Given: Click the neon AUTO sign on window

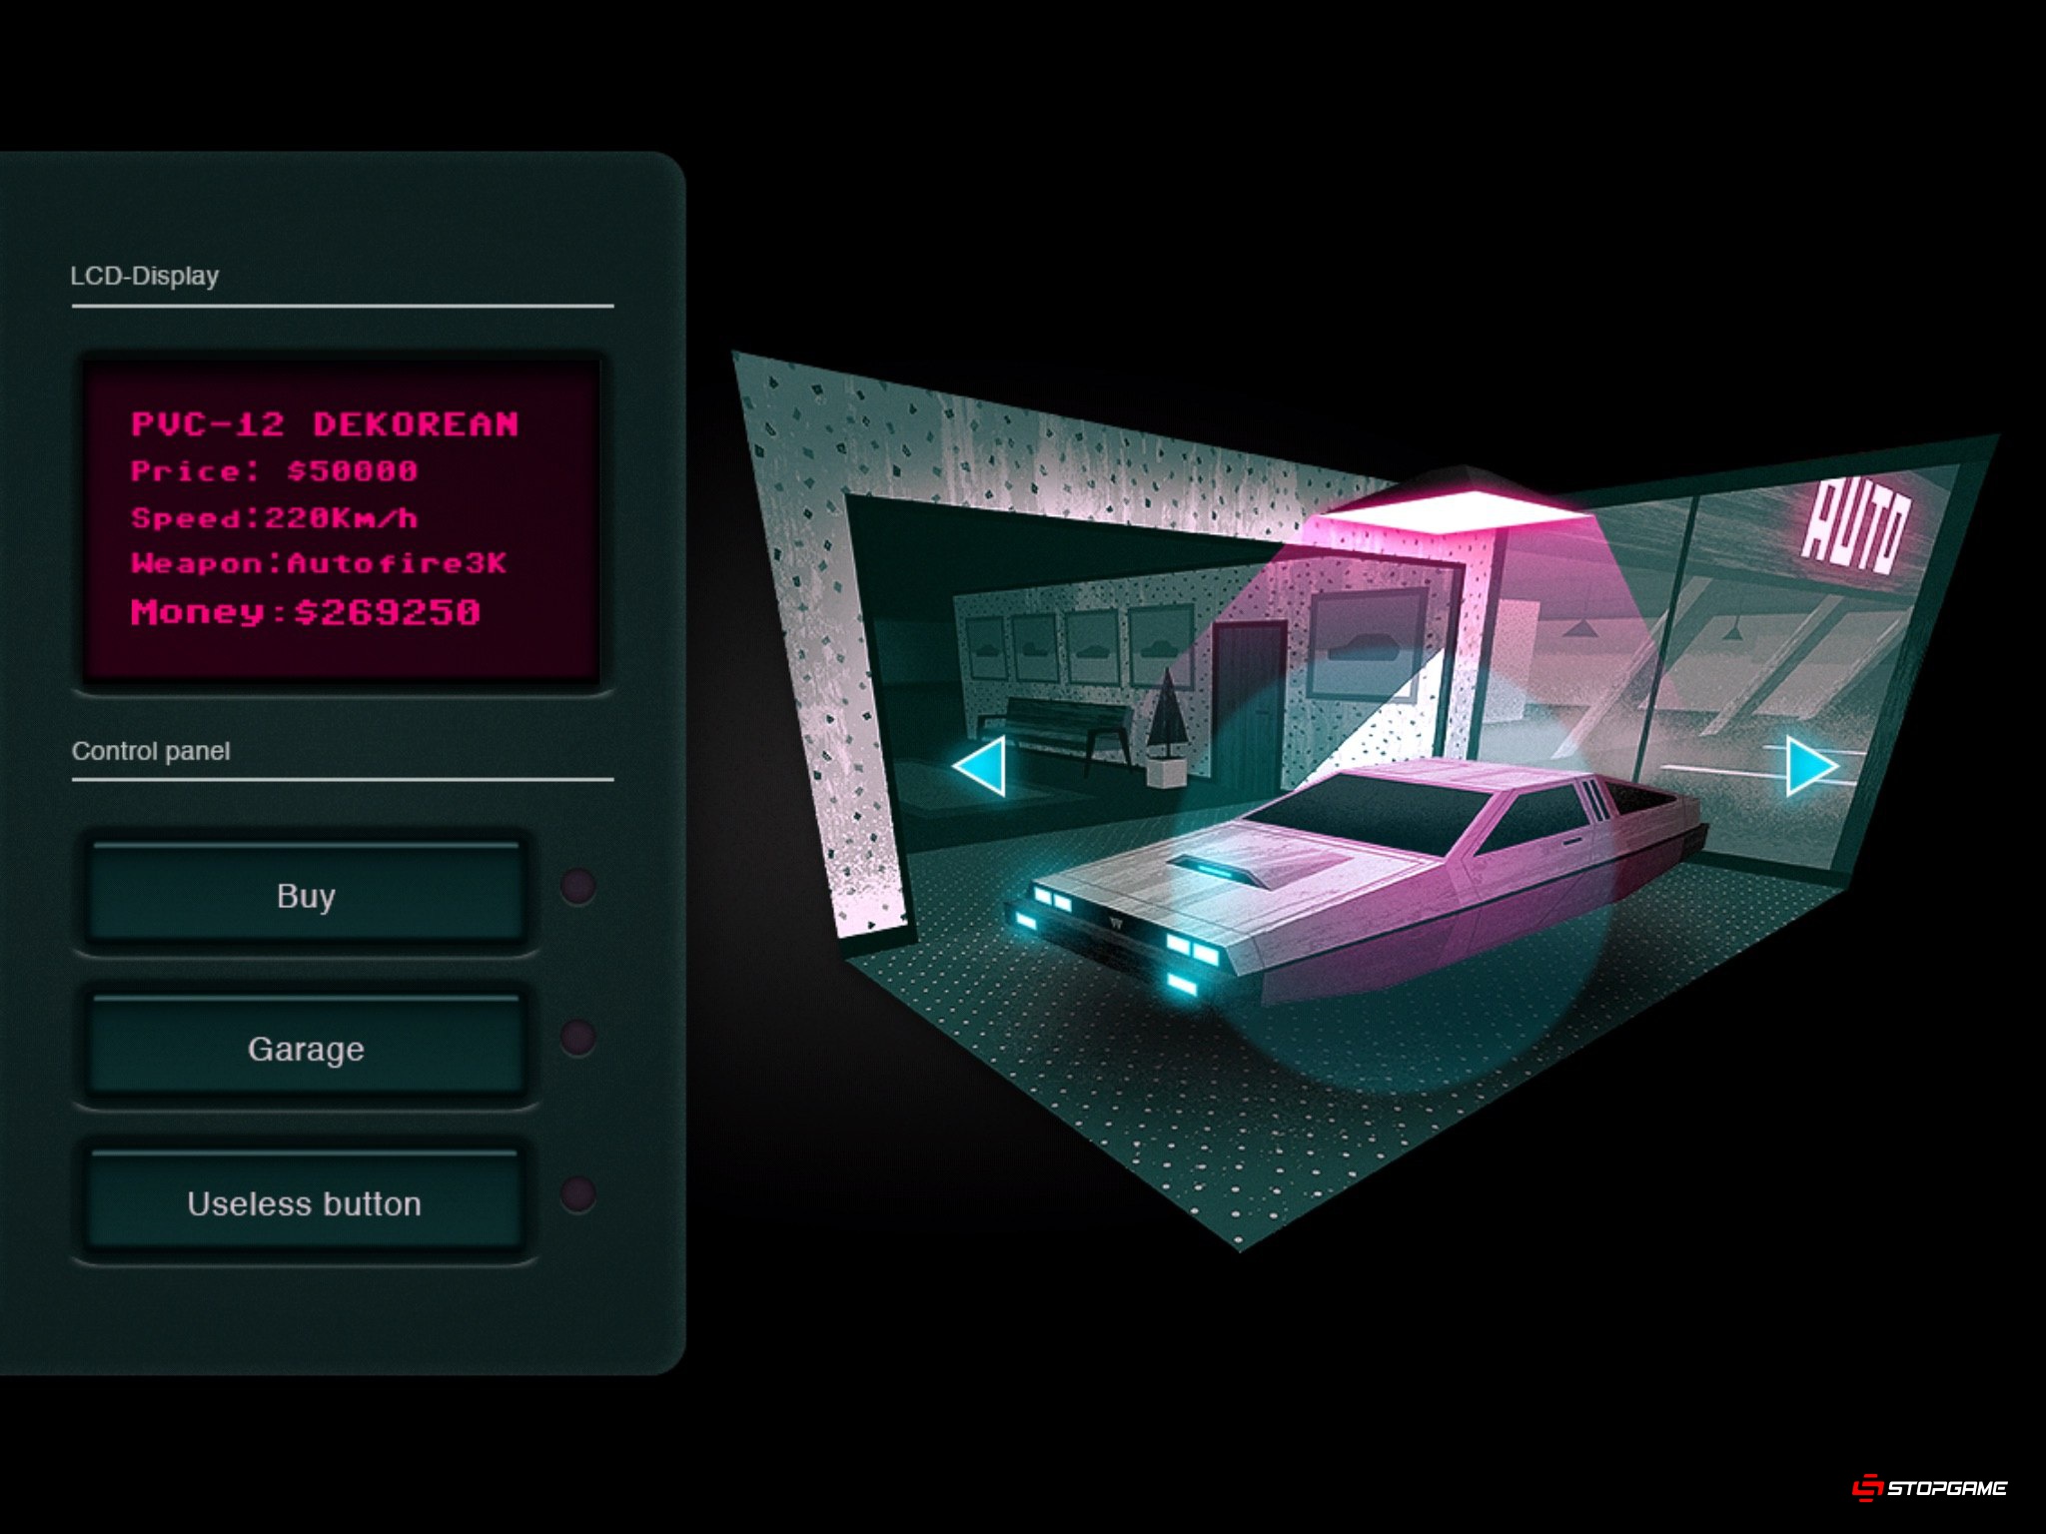Looking at the screenshot, I should click(1856, 527).
